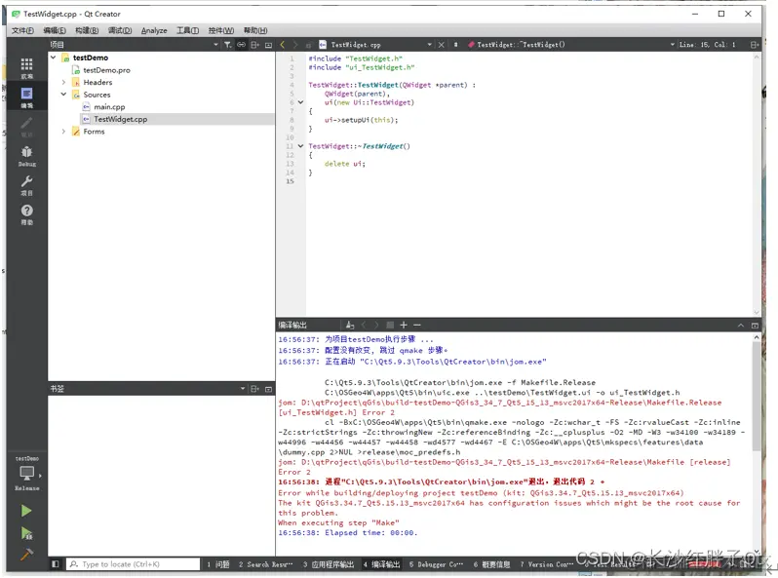Open the 帮助(H) Help menu
This screenshot has height=578, width=778.
pyautogui.click(x=255, y=30)
